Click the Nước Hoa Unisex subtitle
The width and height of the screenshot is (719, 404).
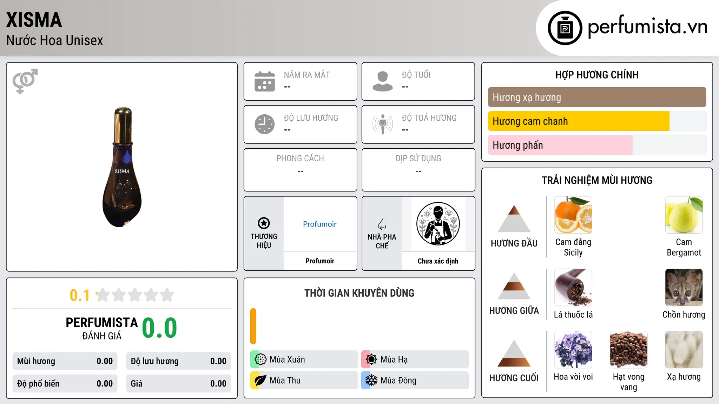54,40
